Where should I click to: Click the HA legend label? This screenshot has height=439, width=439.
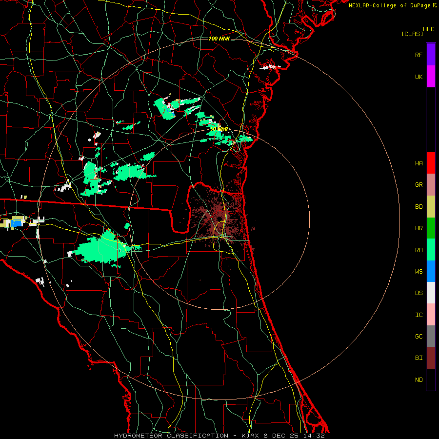pos(419,163)
